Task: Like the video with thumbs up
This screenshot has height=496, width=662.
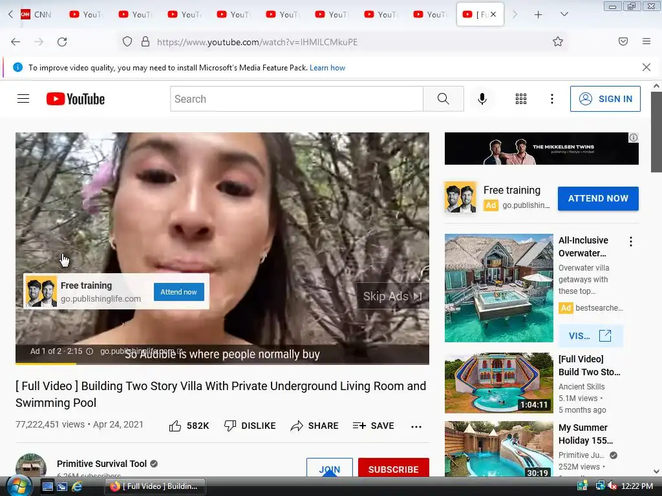Action: coord(189,426)
